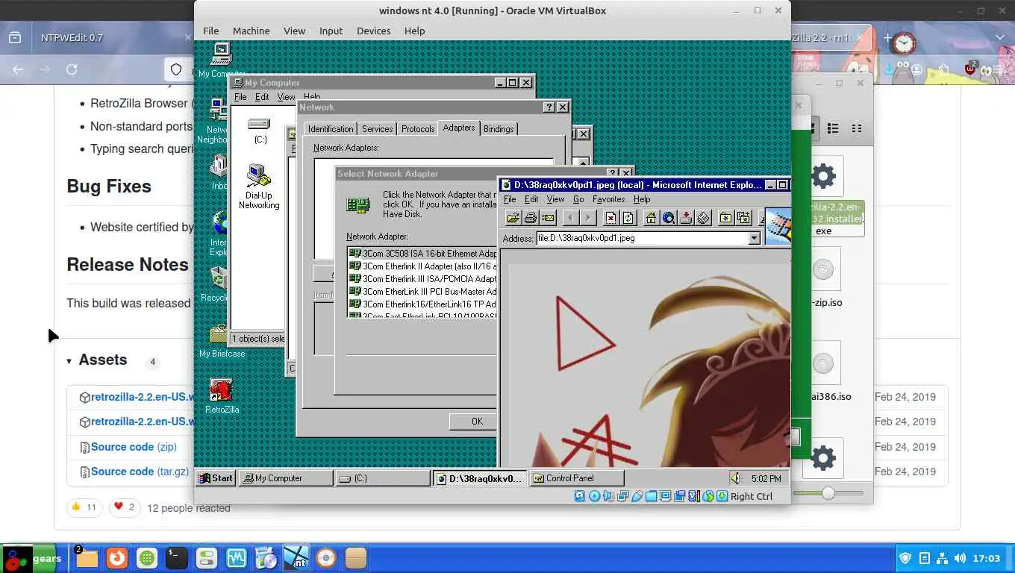The image size is (1015, 573).
Task: Open VirtualBox File menu
Action: click(211, 31)
